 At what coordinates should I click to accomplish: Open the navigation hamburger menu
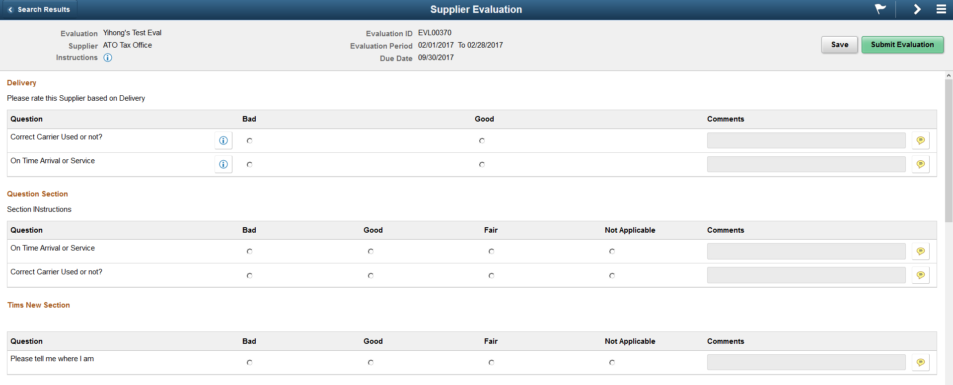point(942,9)
